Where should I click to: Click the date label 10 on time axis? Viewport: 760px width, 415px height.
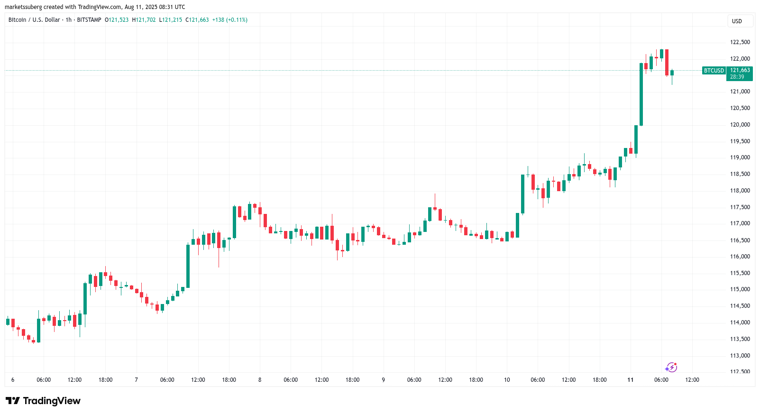point(507,380)
